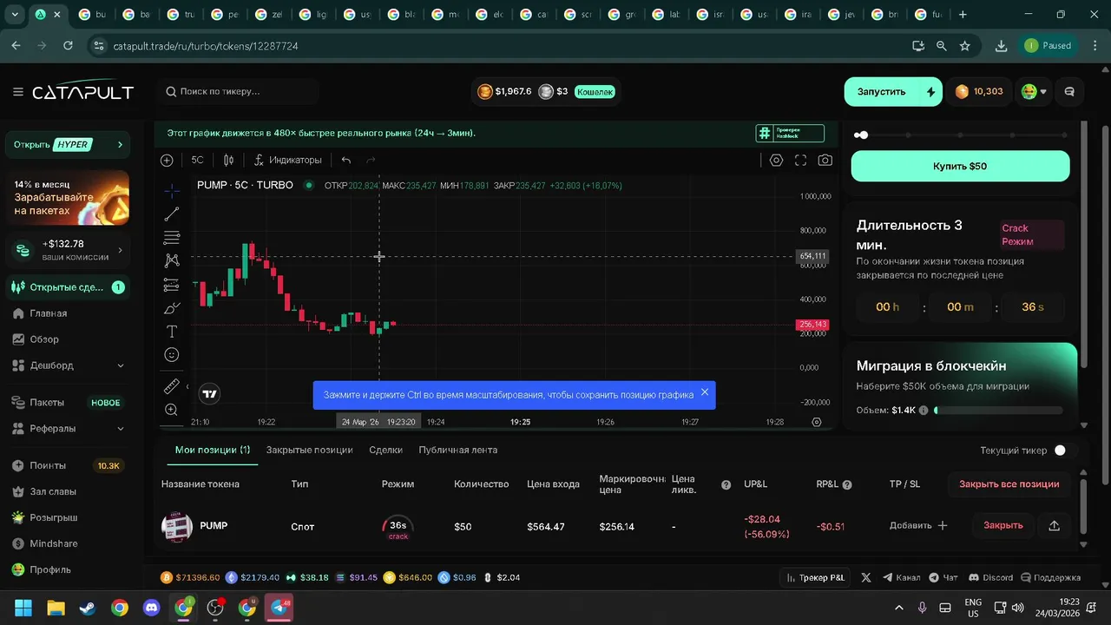The width and height of the screenshot is (1111, 625).
Task: Select the Text tool in chart sidebar
Action: (x=172, y=332)
